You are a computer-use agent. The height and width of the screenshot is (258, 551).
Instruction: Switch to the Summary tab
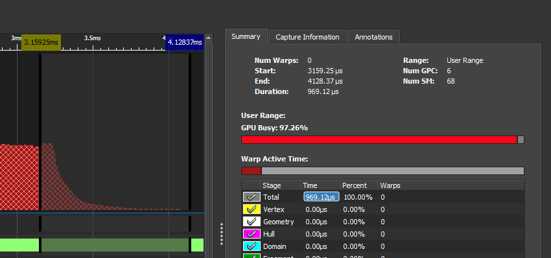246,36
